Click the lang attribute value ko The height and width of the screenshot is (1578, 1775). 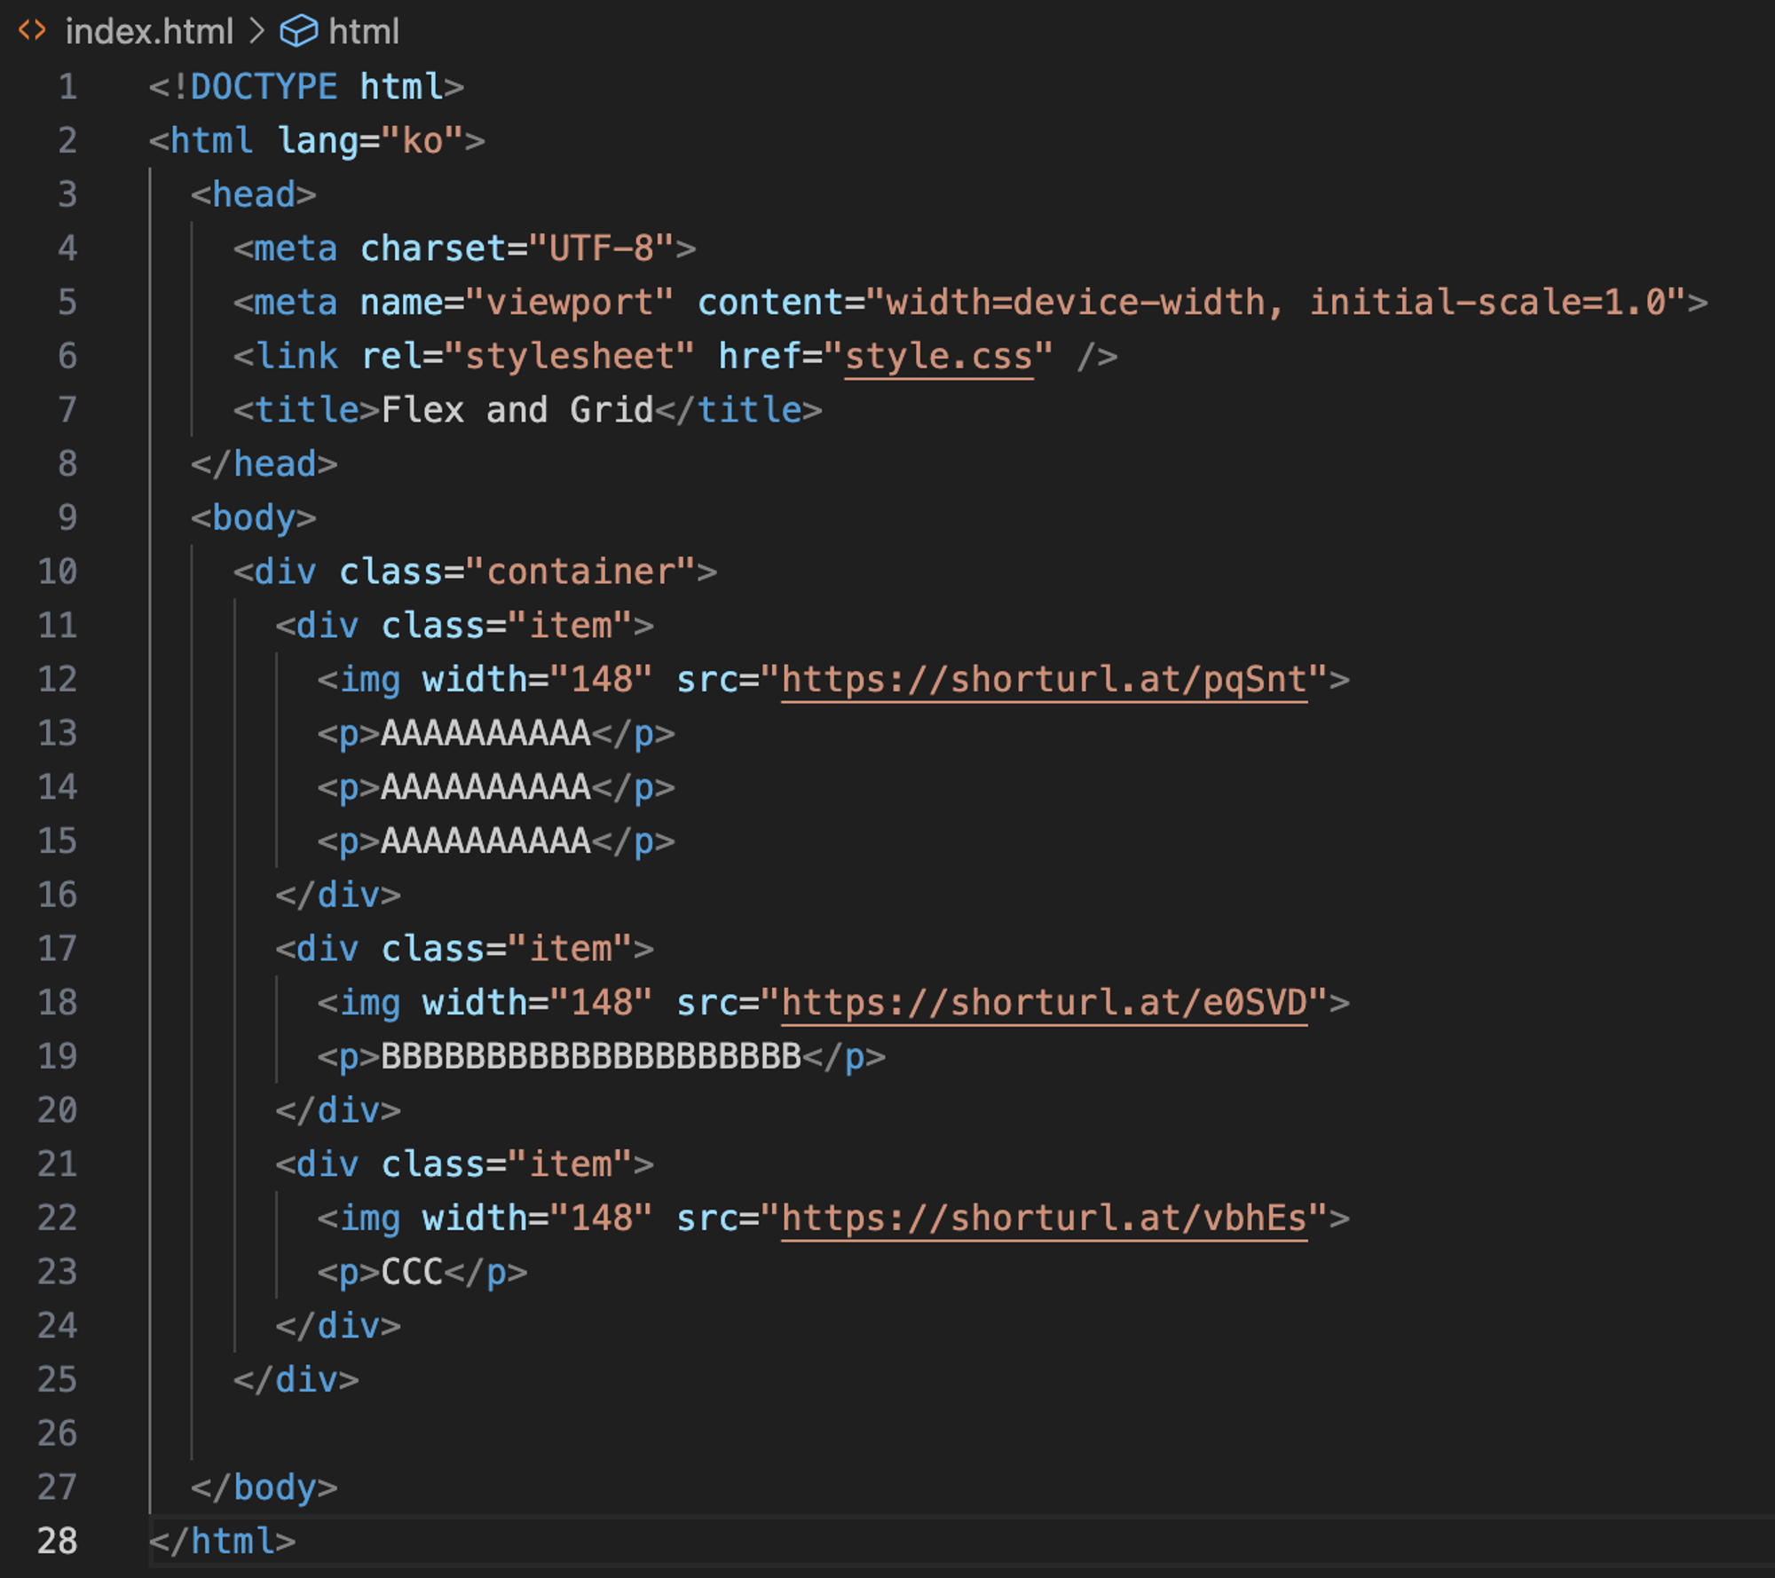pos(422,141)
